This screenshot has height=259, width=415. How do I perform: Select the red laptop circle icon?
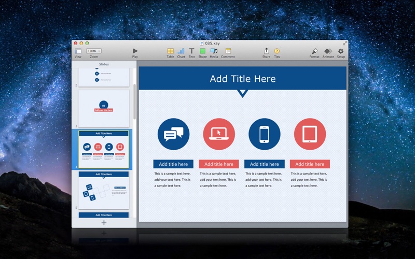click(219, 134)
